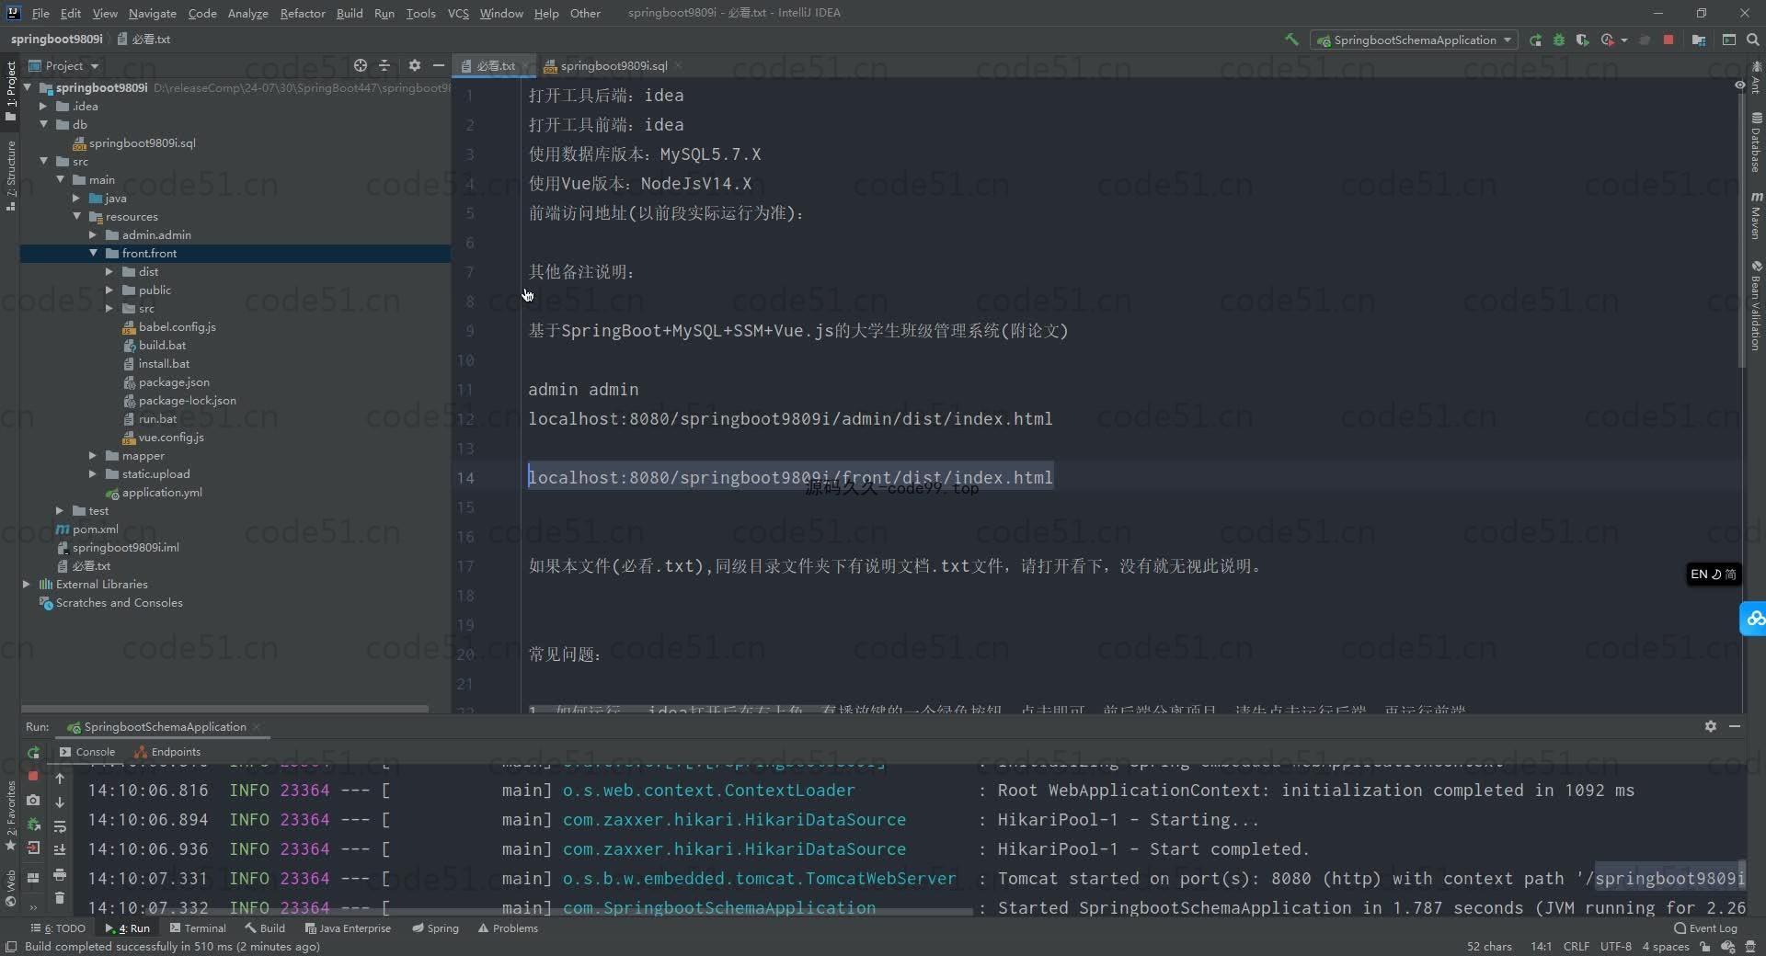Open the Navigate menu

tap(152, 13)
